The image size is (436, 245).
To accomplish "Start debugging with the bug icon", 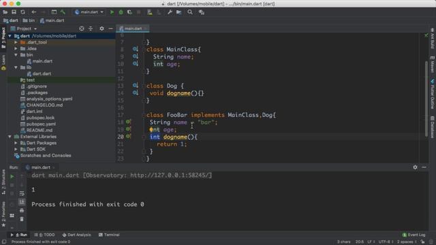I will tap(121, 12).
